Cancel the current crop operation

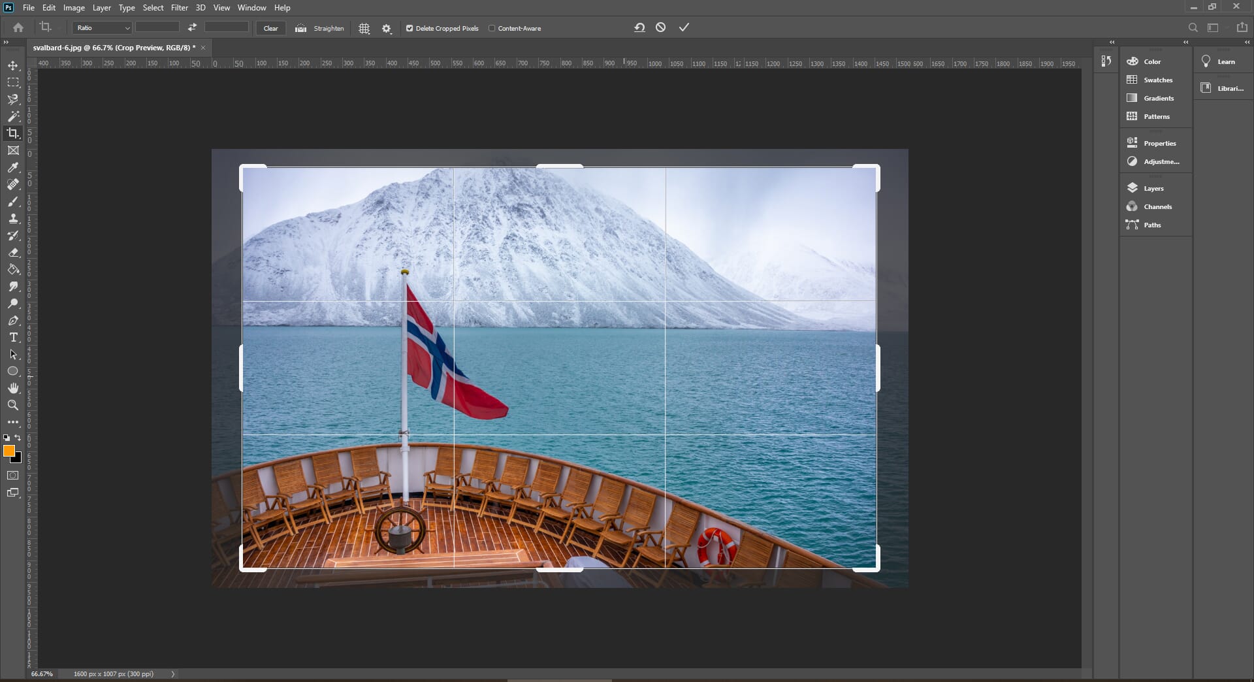tap(661, 27)
